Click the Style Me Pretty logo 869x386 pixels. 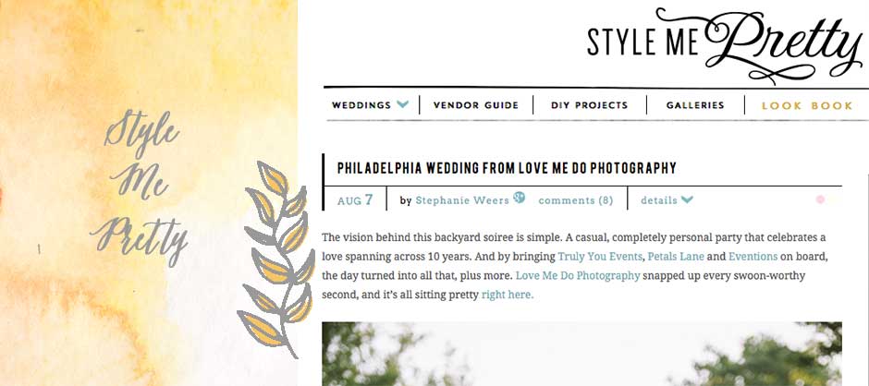pos(724,42)
